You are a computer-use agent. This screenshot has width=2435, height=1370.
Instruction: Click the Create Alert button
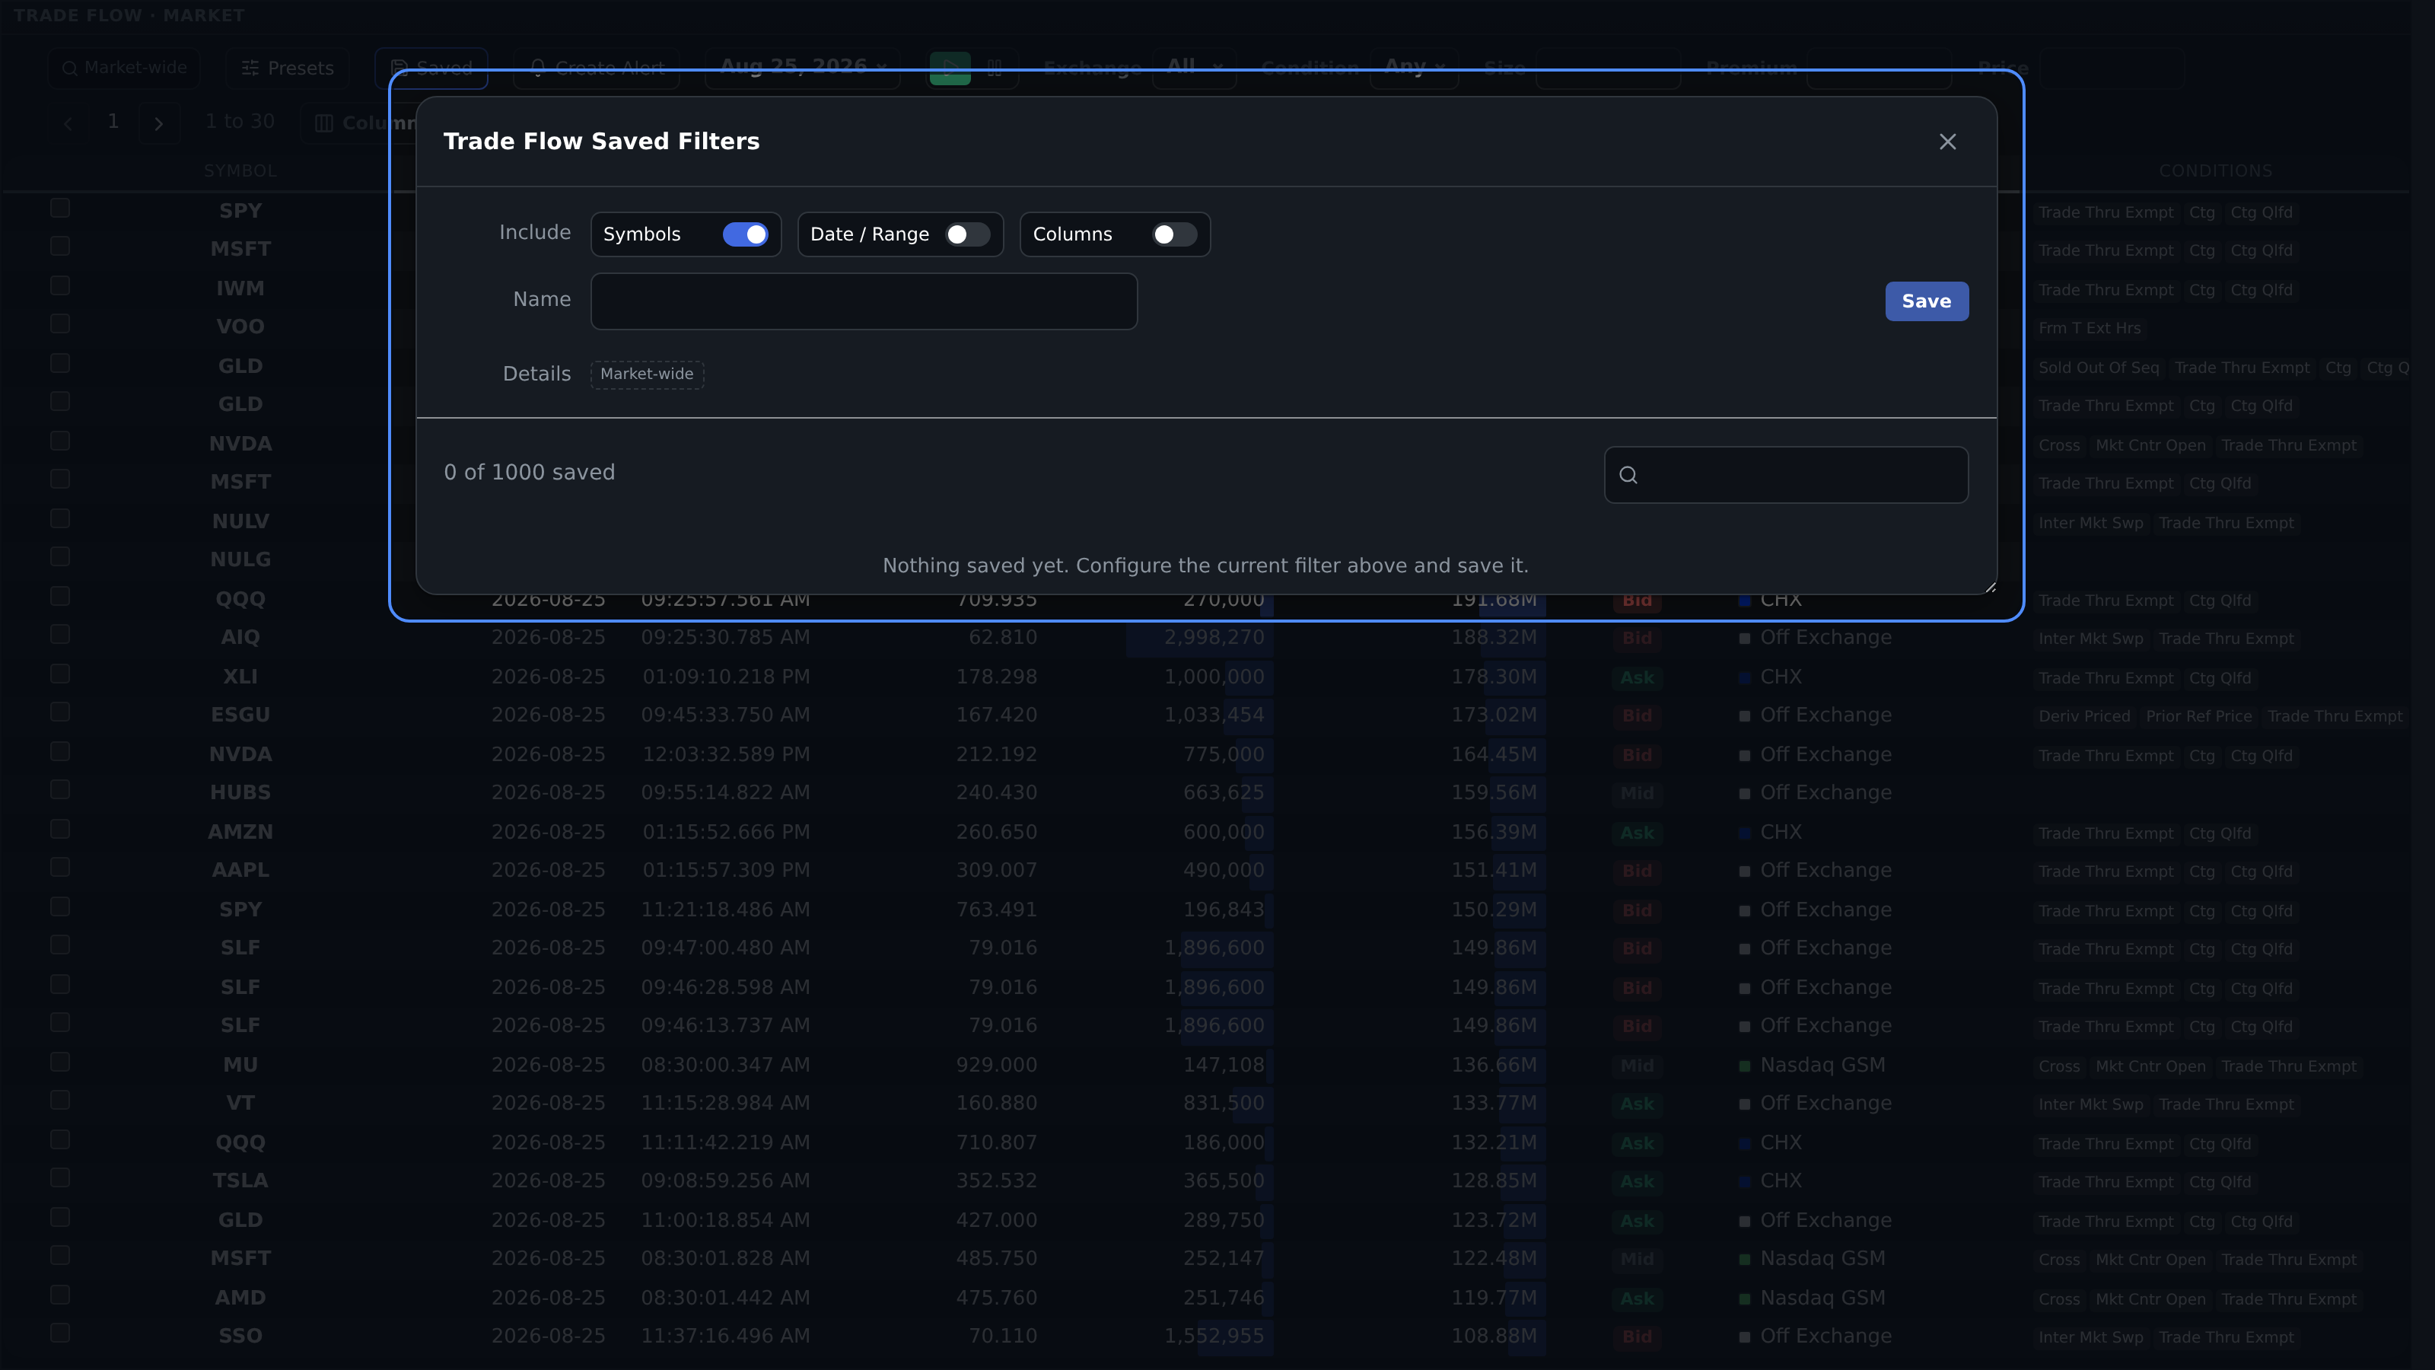point(597,68)
